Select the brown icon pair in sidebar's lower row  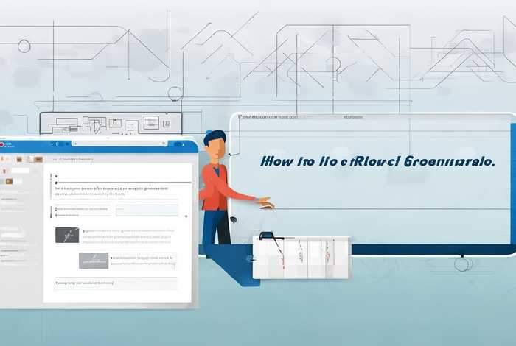[x=8, y=181]
